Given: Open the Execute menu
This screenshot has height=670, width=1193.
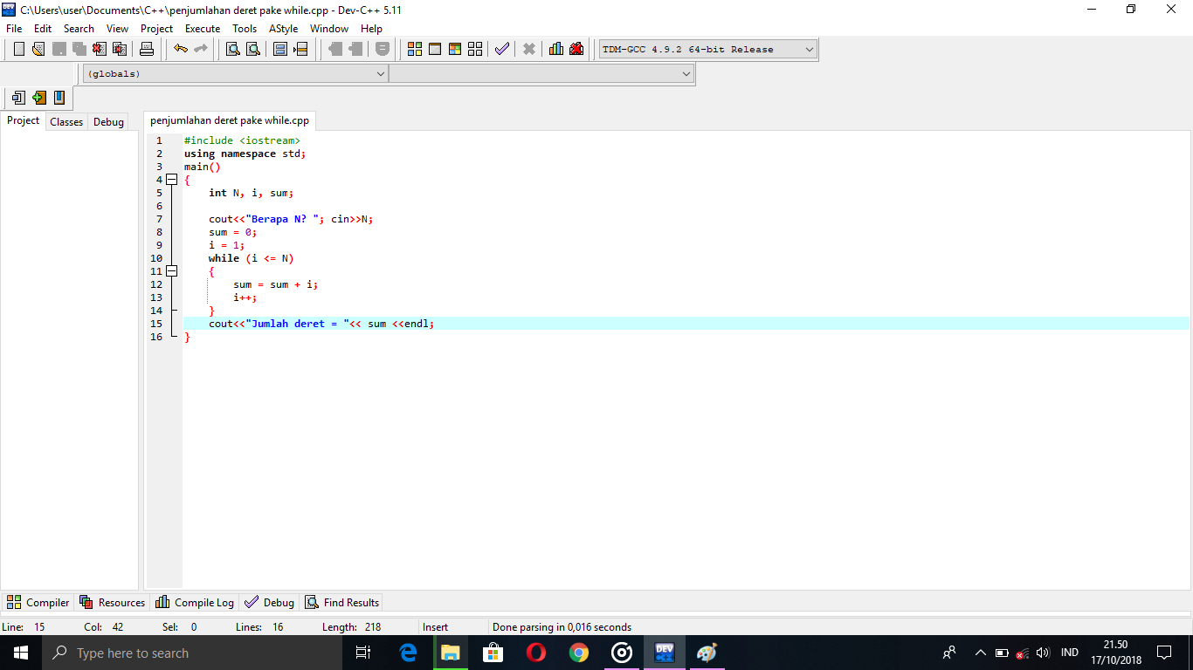Looking at the screenshot, I should [203, 28].
